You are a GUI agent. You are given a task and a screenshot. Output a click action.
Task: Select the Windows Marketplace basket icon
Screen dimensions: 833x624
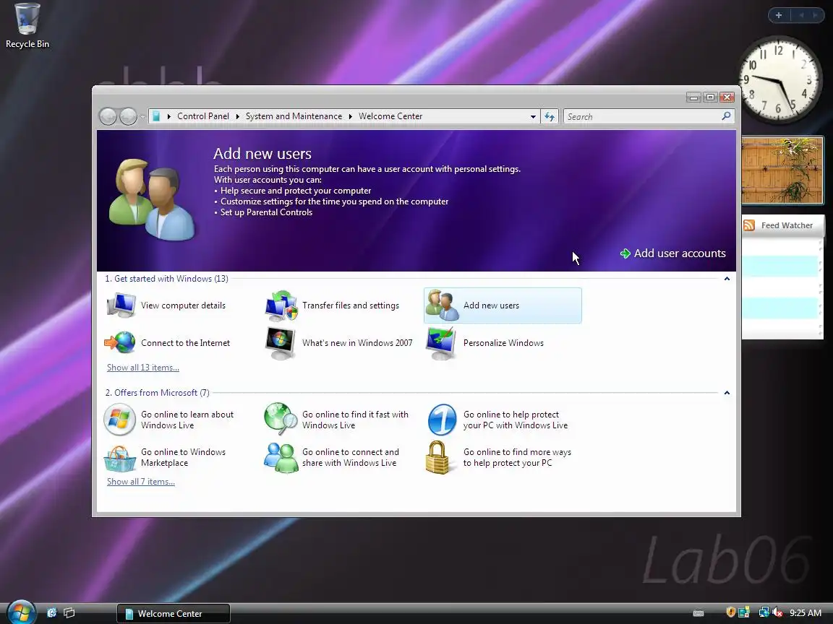click(x=120, y=459)
